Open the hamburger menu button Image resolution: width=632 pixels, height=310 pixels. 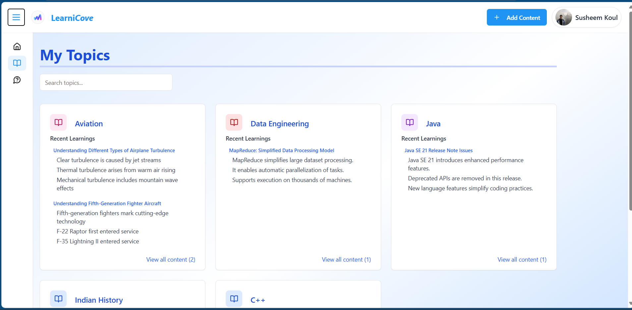coord(16,17)
